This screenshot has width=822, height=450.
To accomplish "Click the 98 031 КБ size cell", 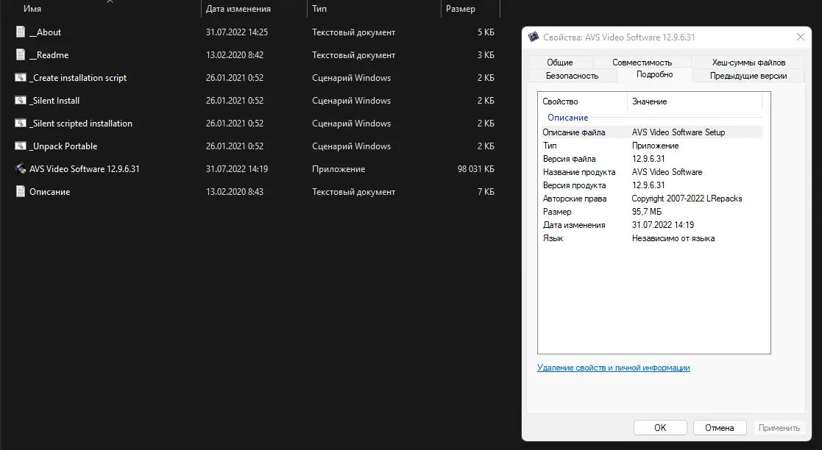I will coord(475,168).
